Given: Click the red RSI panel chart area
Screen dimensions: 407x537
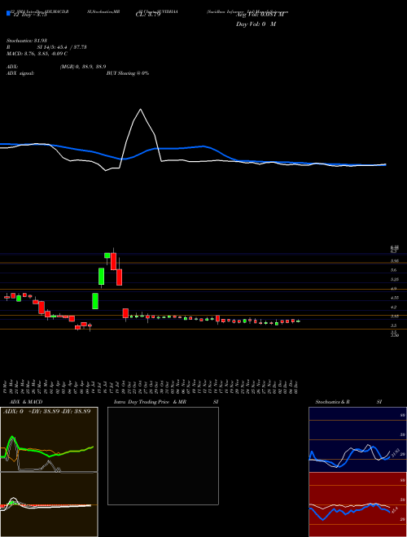Looking at the screenshot, I should pos(357,504).
